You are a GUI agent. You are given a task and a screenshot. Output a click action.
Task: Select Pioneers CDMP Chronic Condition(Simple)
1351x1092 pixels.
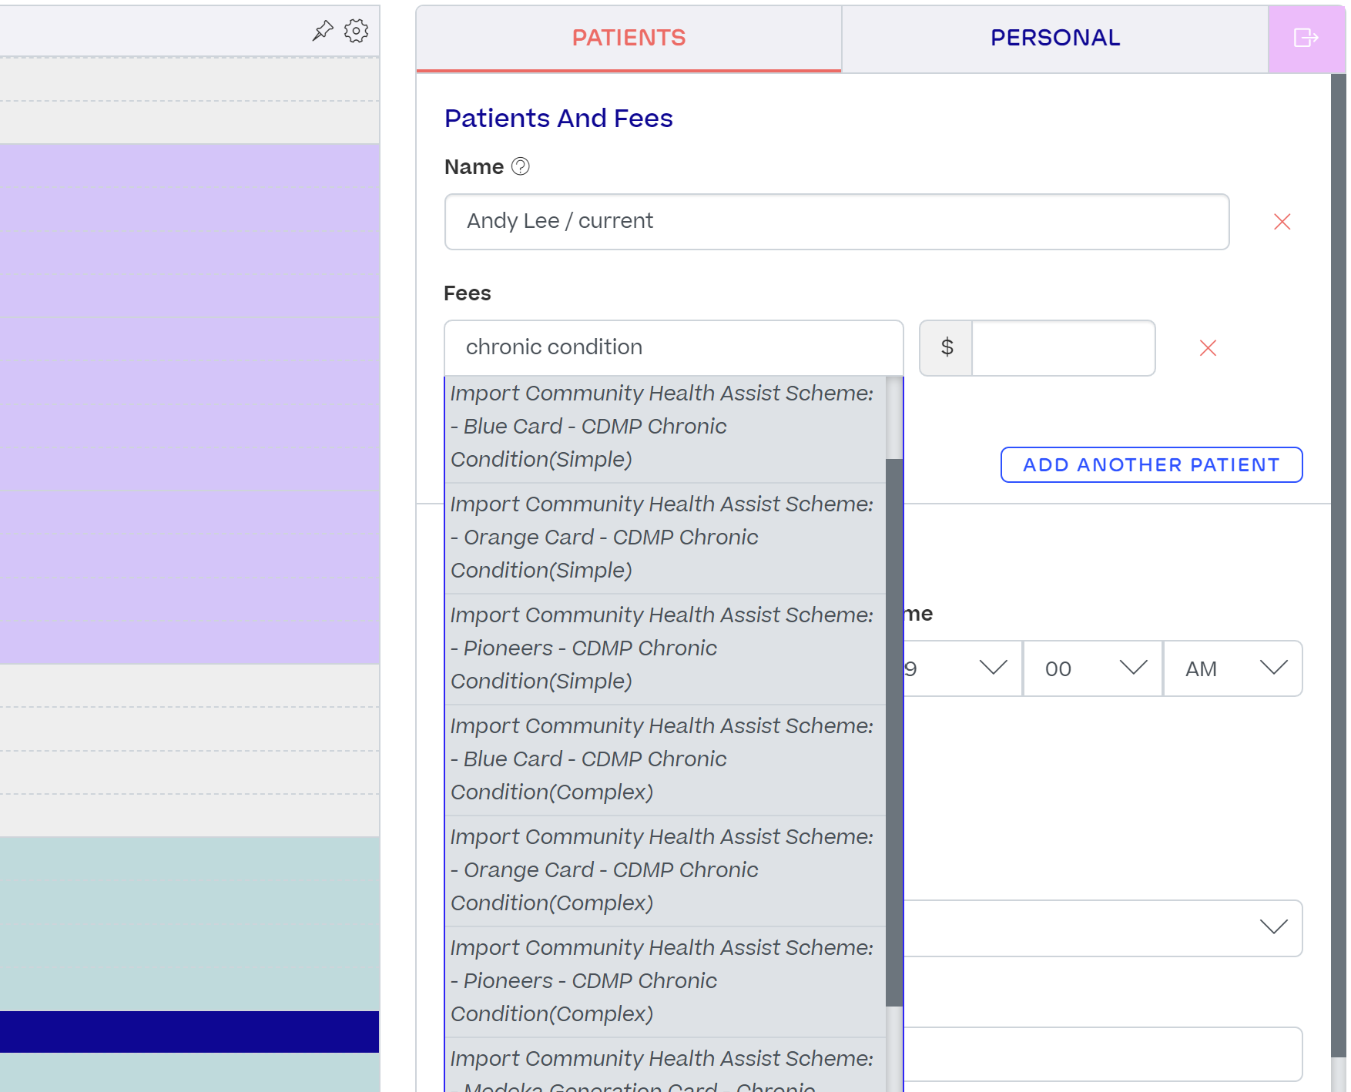coord(665,648)
